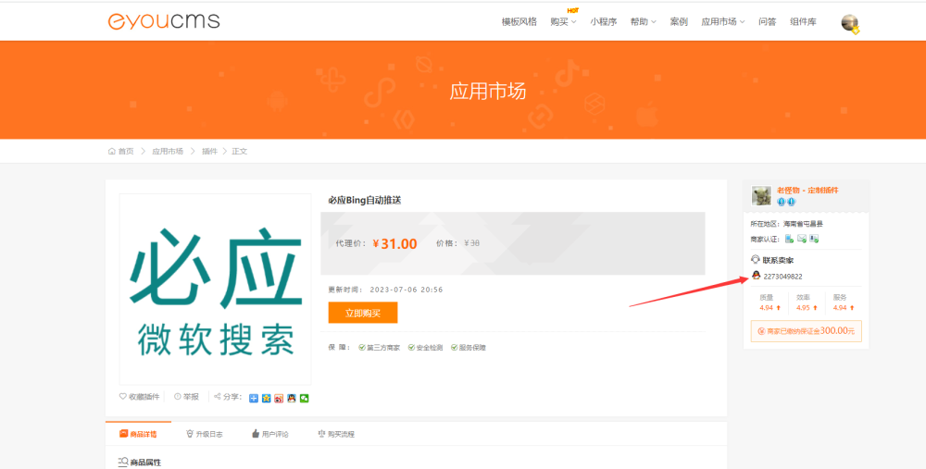Image resolution: width=926 pixels, height=469 pixels.
Task: Click the 效率 4.95 rating
Action: click(807, 302)
